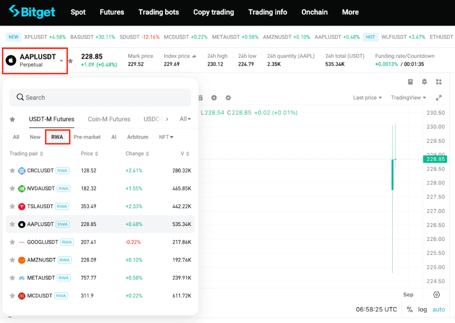Expand the TradingView chart type dropdown
The image size is (455, 323).
click(408, 98)
